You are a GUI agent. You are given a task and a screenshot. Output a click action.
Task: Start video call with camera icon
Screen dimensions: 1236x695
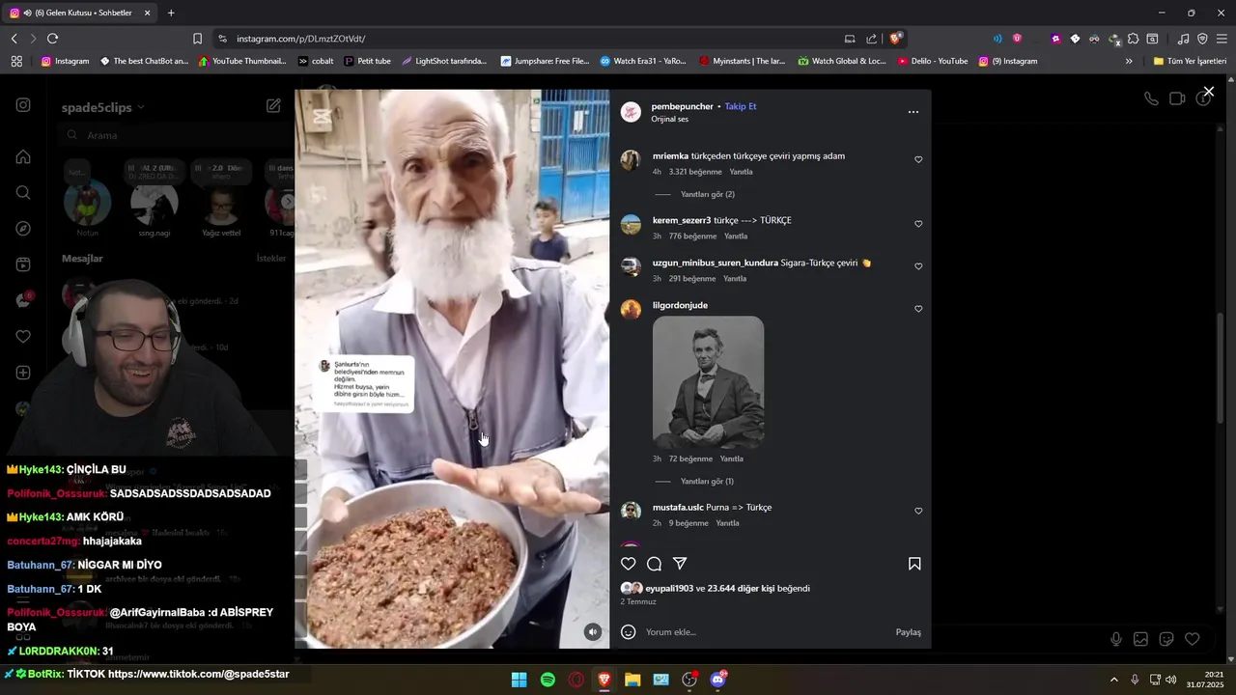[1177, 98]
